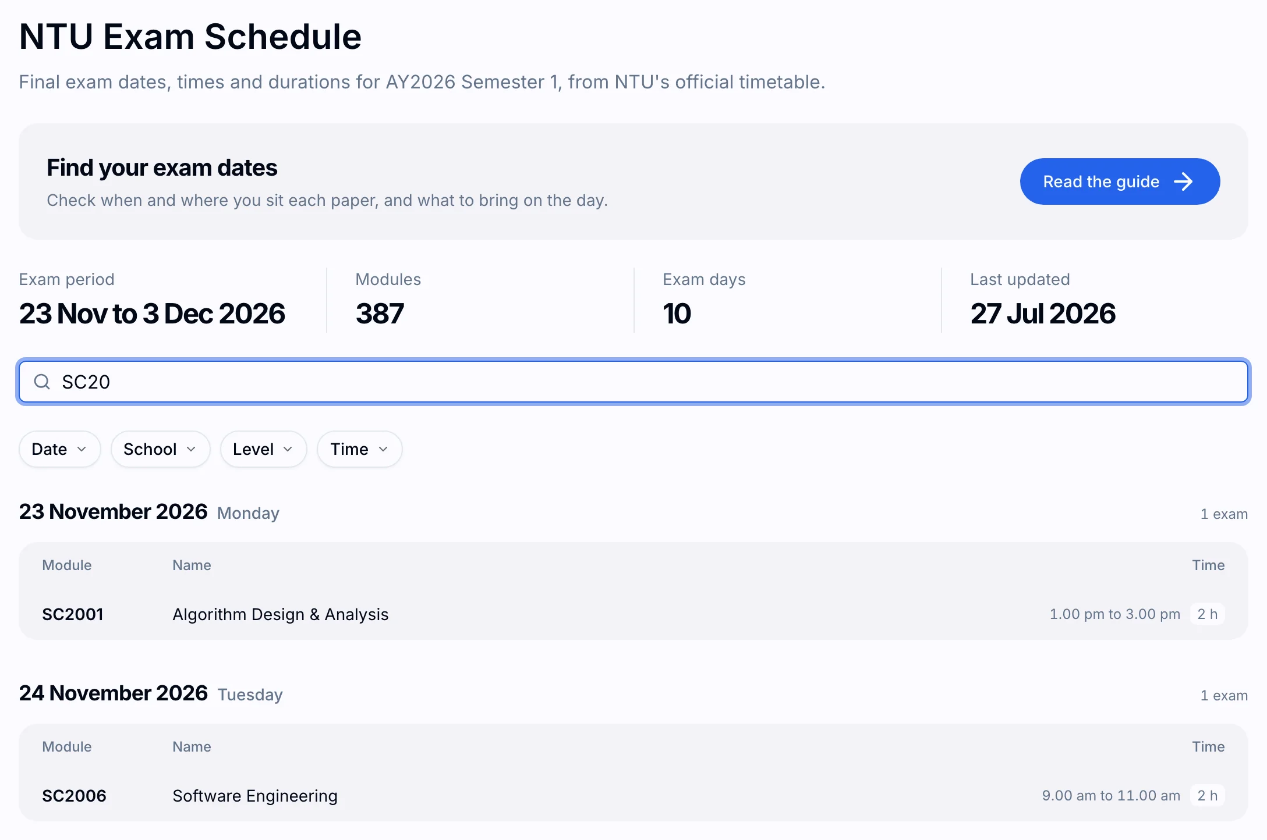
Task: Click Algorithm Design & Analysis module name
Action: [281, 614]
